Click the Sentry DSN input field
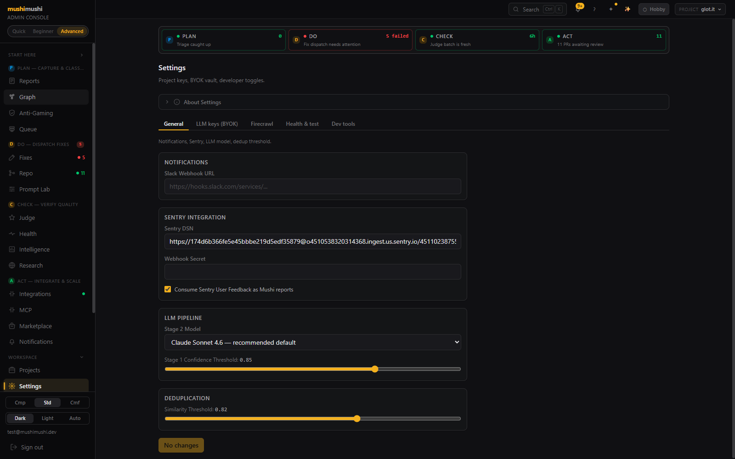 313,241
